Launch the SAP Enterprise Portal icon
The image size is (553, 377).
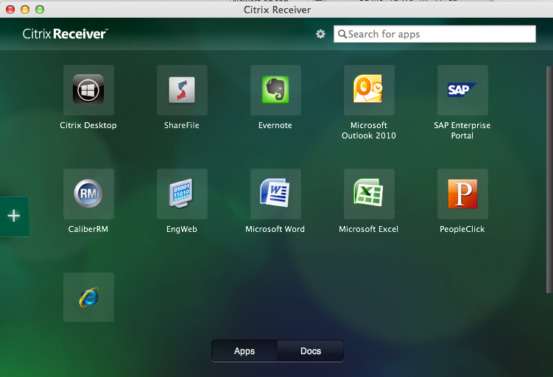462,90
